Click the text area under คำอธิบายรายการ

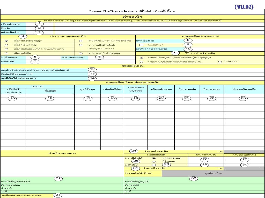(62, 167)
